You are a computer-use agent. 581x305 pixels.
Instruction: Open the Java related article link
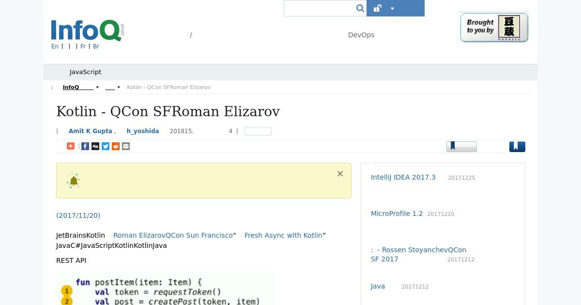click(378, 286)
